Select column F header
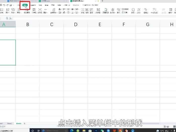The width and height of the screenshot is (176, 132). (x=124, y=24)
